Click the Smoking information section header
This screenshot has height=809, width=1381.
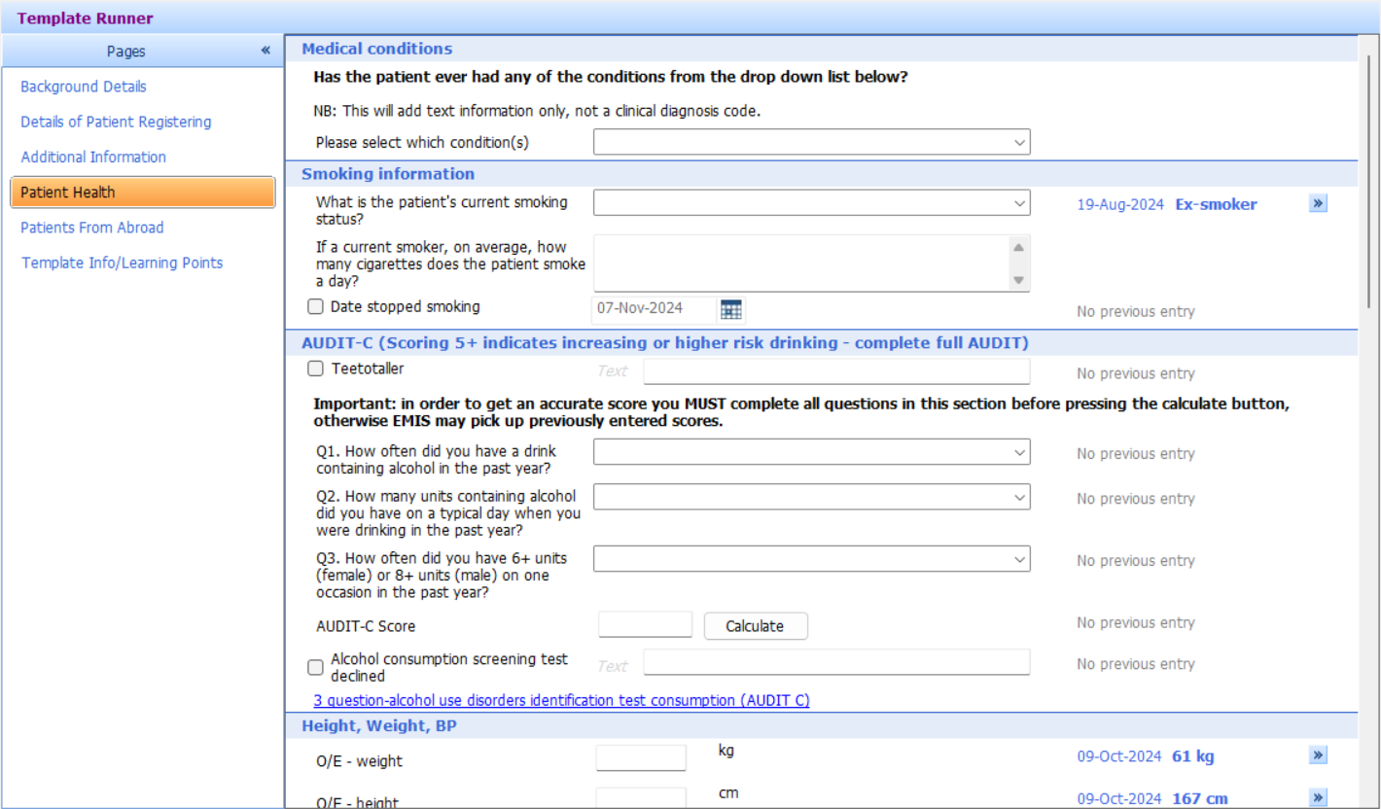coord(821,174)
